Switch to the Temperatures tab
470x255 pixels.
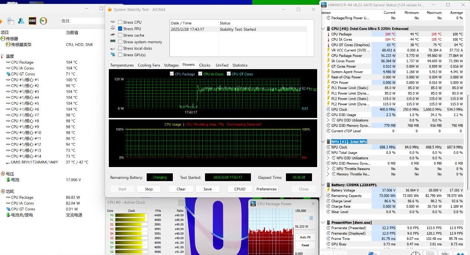pyautogui.click(x=122, y=65)
